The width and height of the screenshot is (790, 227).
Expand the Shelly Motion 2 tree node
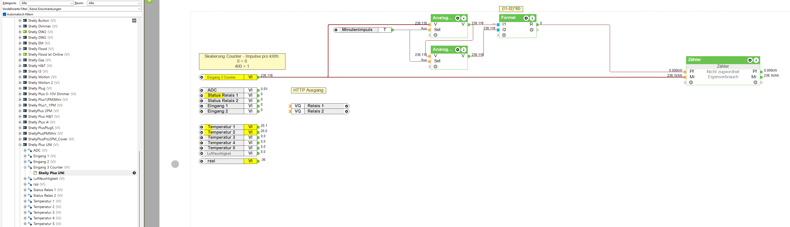(20, 83)
